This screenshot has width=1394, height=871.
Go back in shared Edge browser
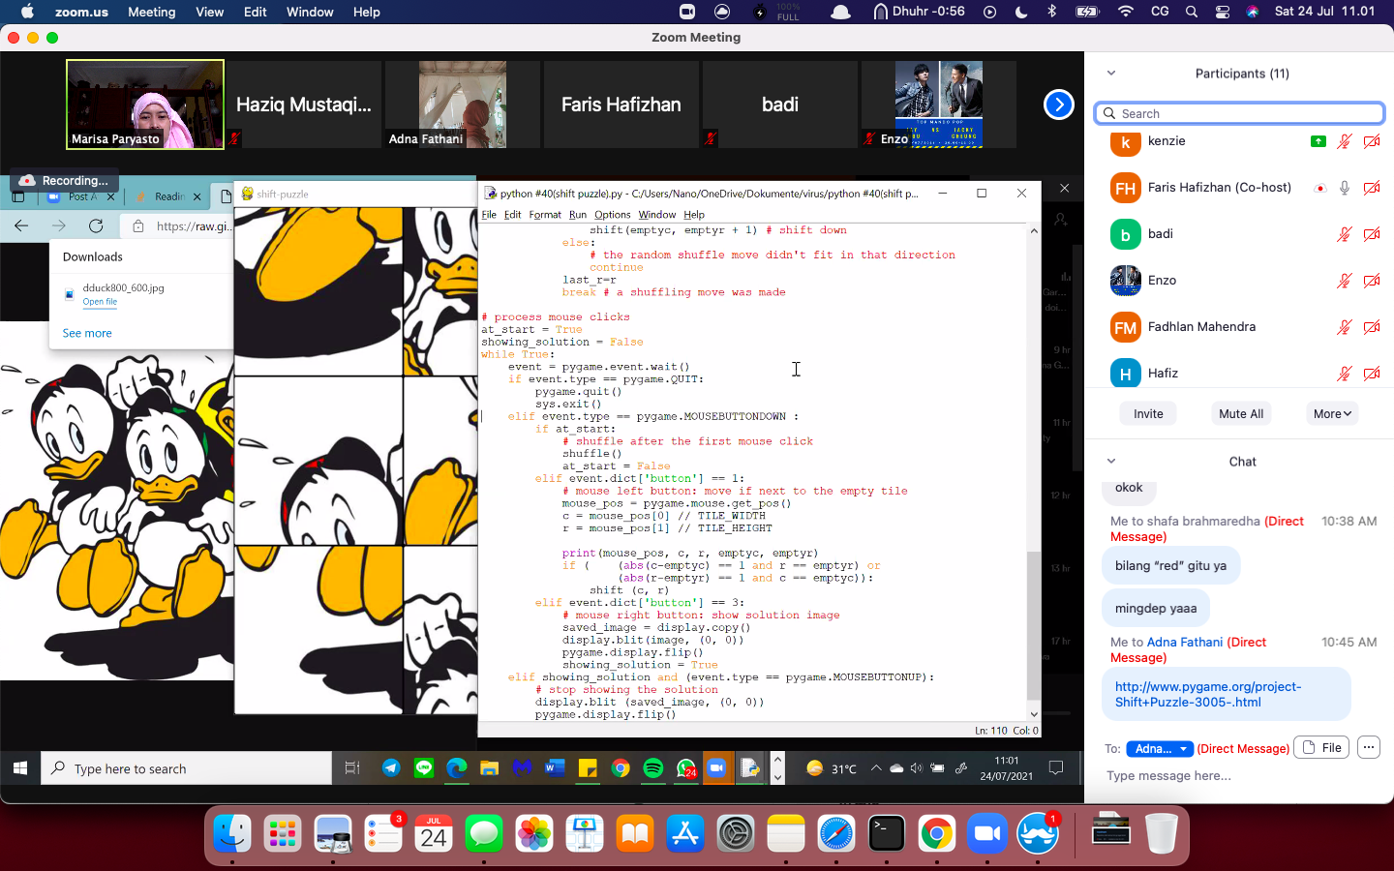coord(21,225)
